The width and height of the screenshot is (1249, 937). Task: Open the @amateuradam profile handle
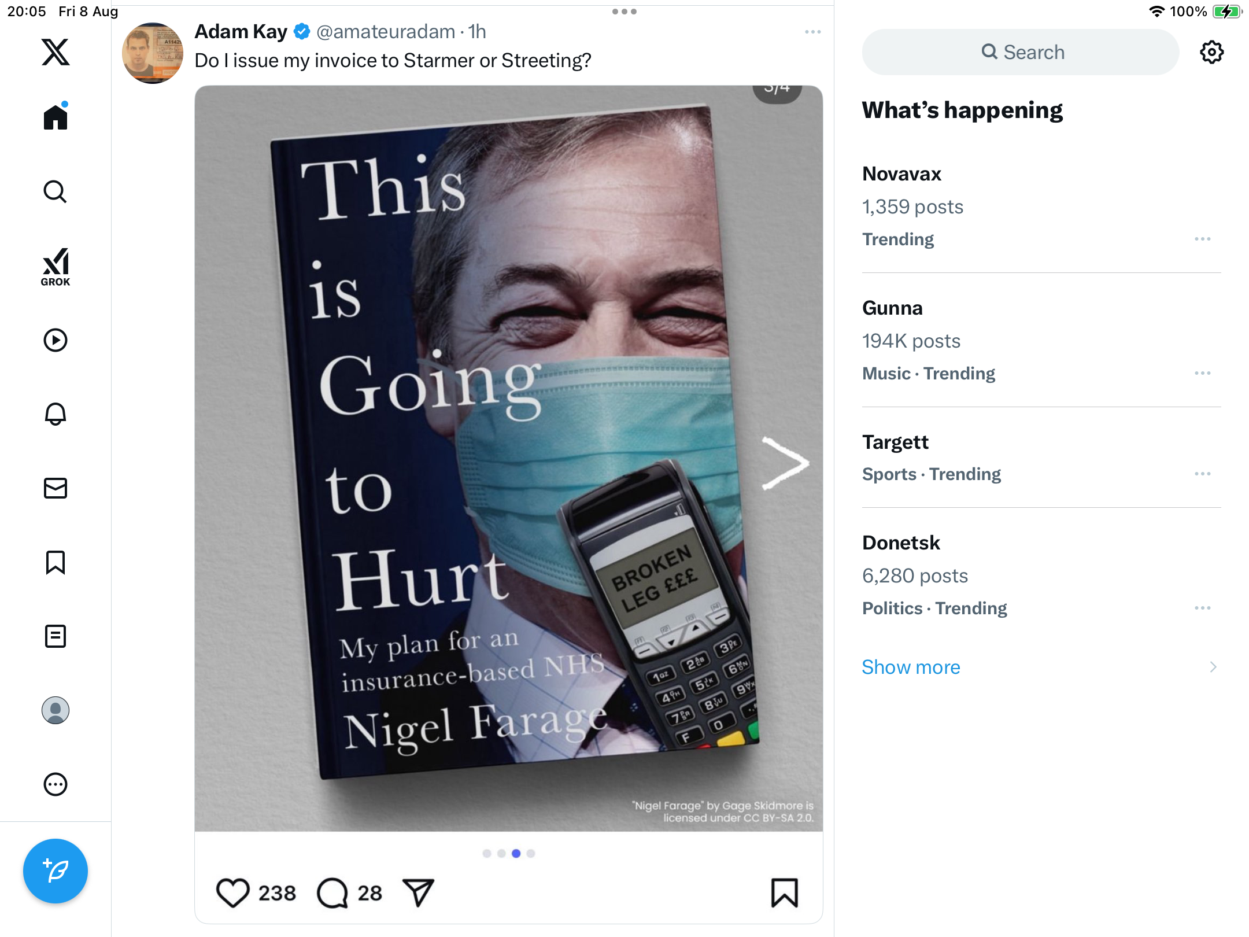tap(386, 32)
